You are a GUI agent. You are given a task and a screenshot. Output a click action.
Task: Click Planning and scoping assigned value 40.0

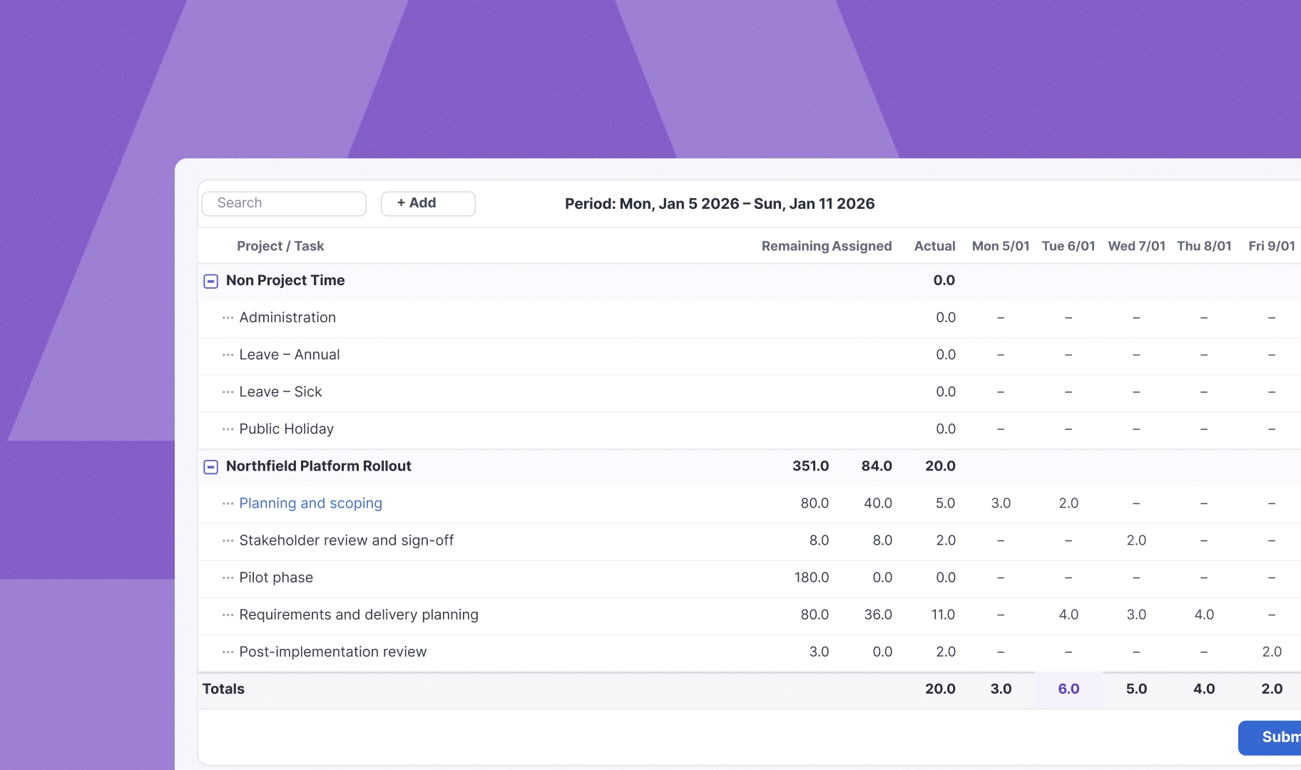(x=878, y=503)
